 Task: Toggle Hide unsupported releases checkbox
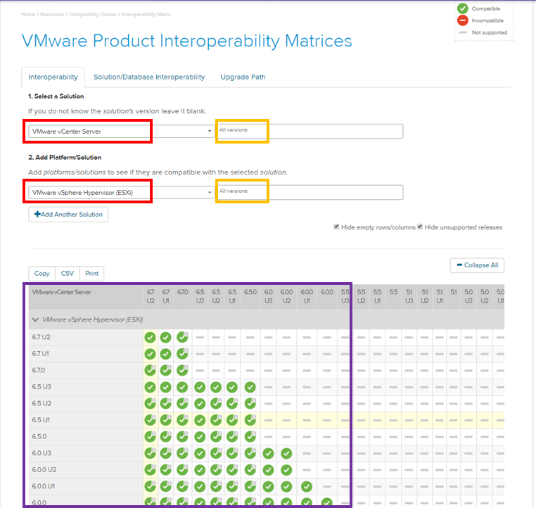pyautogui.click(x=420, y=227)
